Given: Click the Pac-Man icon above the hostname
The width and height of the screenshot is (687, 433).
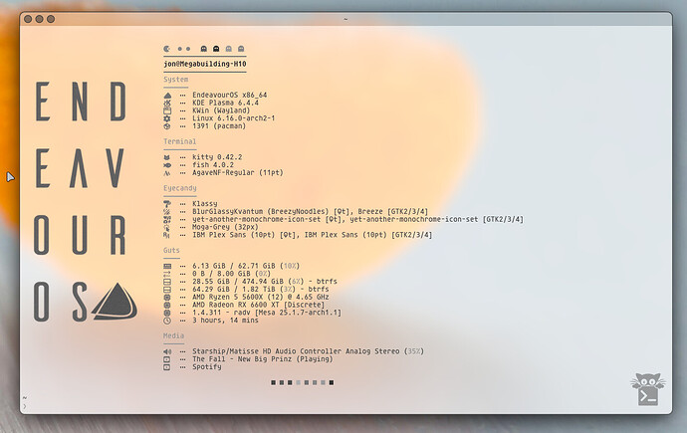Looking at the screenshot, I should pyautogui.click(x=166, y=49).
